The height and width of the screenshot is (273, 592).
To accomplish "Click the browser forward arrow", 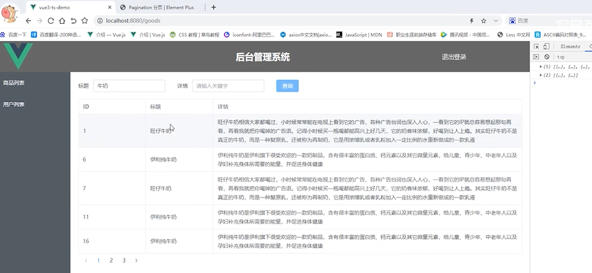I will pyautogui.click(x=39, y=20).
